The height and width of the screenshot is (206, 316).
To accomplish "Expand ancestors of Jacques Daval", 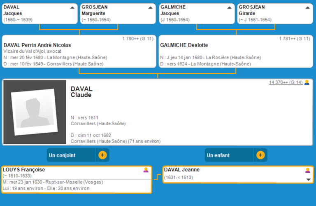I will coord(72,7).
